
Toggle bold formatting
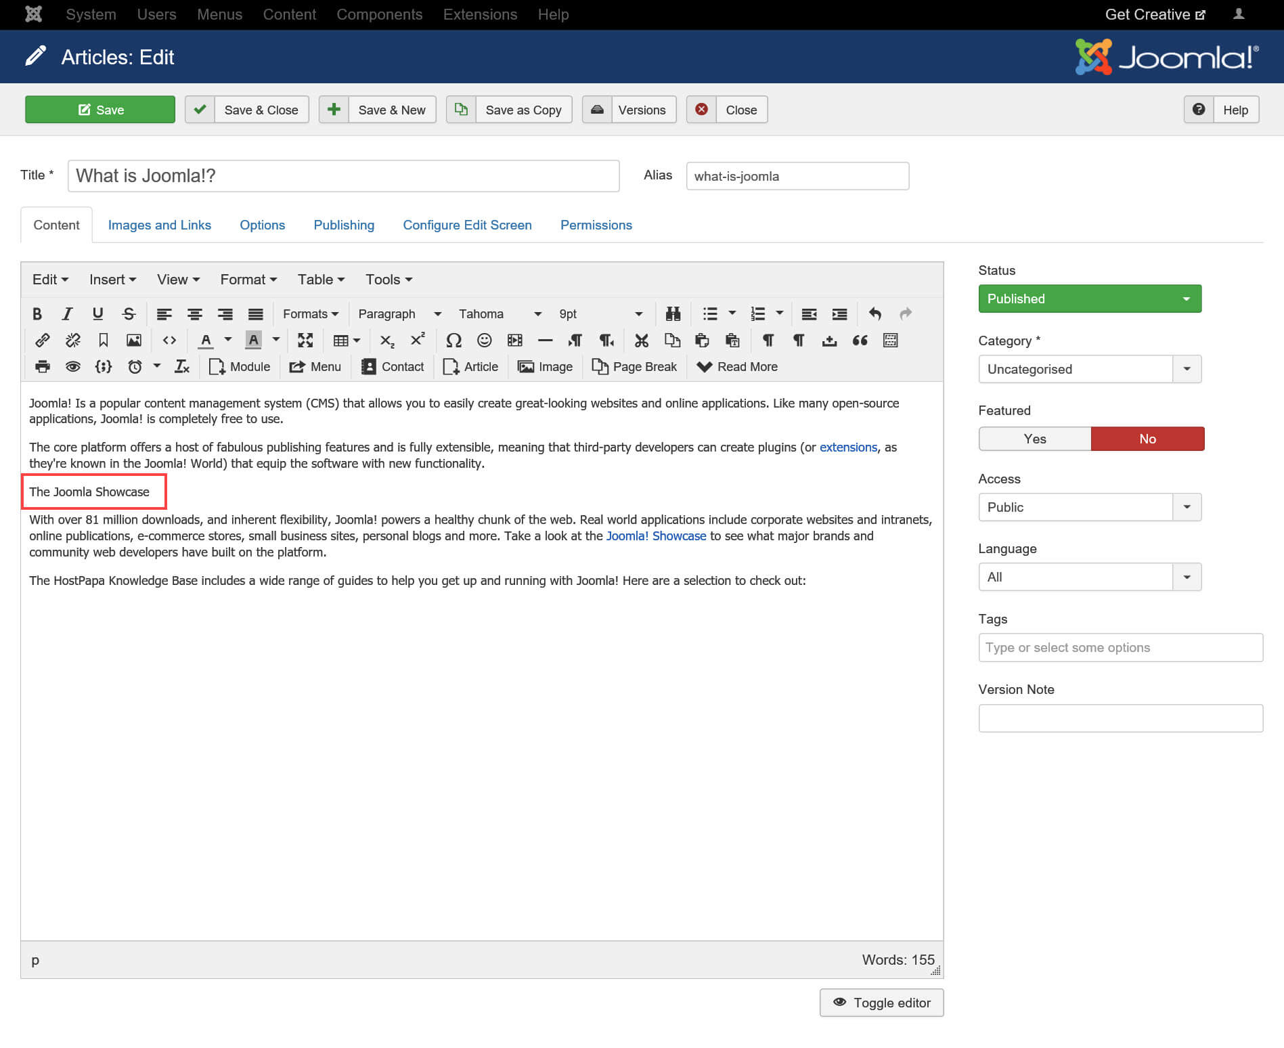37,313
